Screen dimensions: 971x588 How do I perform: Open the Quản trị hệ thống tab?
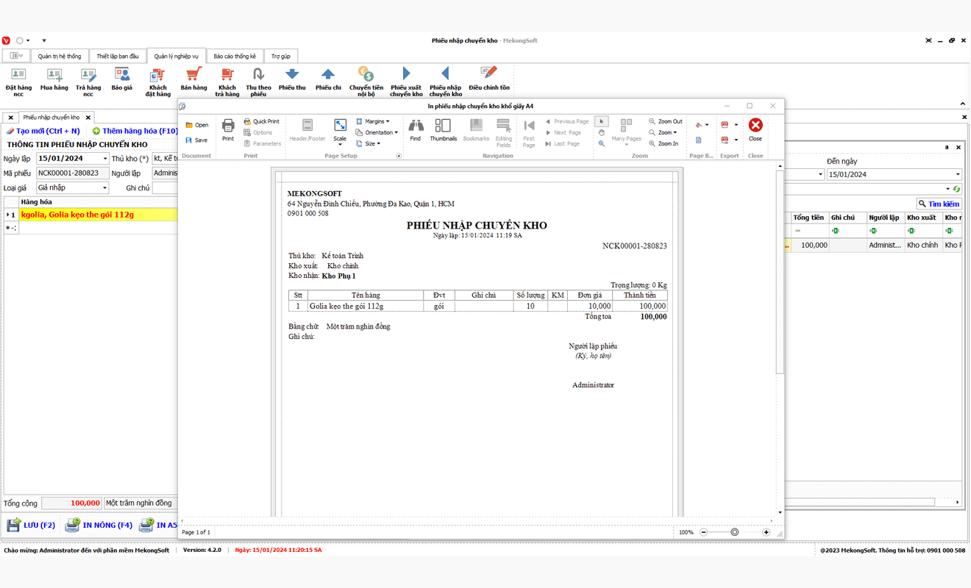(x=60, y=56)
